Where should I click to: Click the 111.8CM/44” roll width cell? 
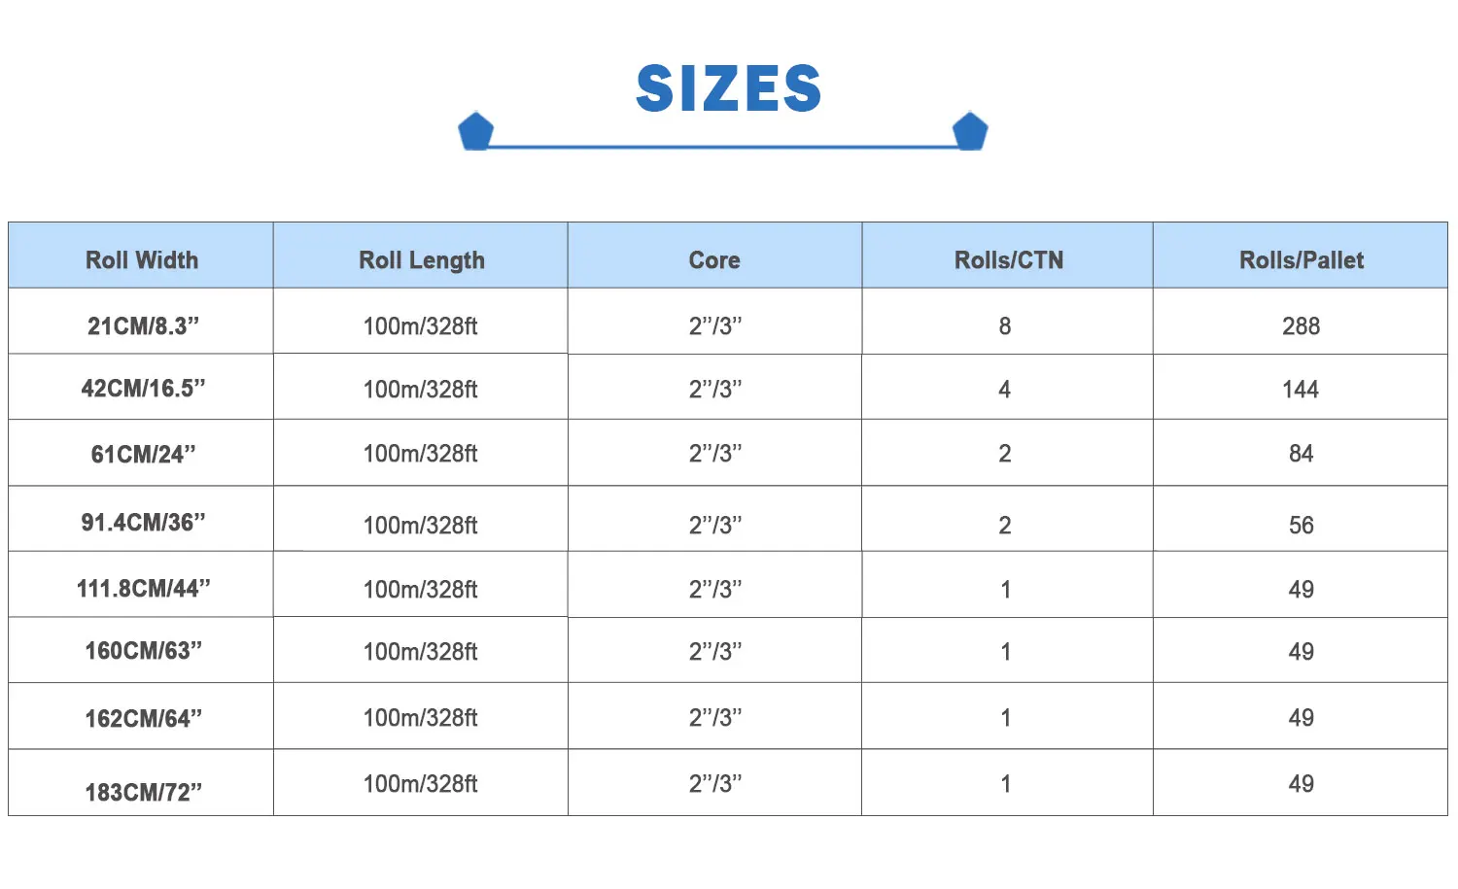(143, 589)
